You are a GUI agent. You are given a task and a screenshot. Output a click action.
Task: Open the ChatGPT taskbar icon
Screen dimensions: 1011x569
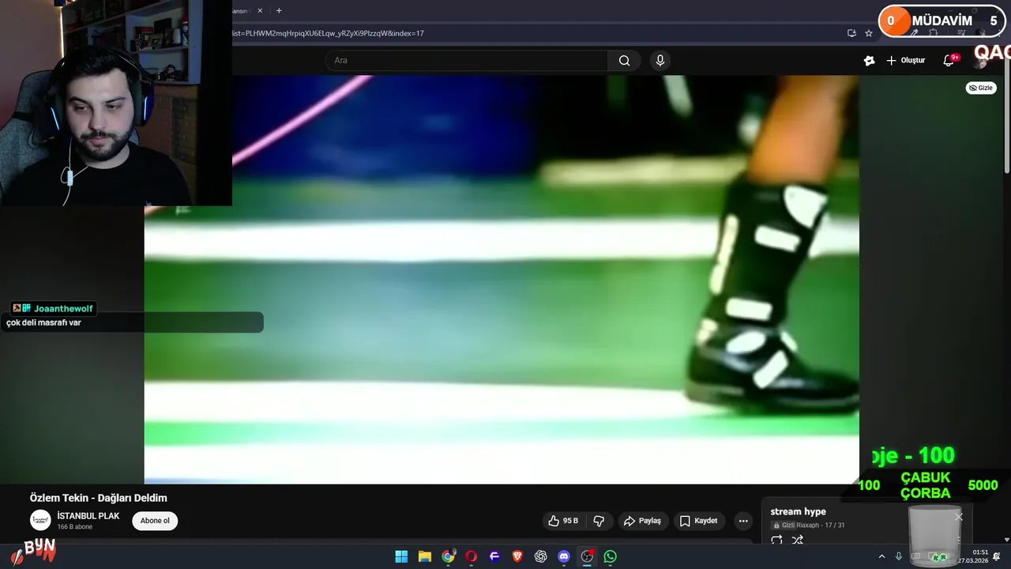tap(541, 556)
